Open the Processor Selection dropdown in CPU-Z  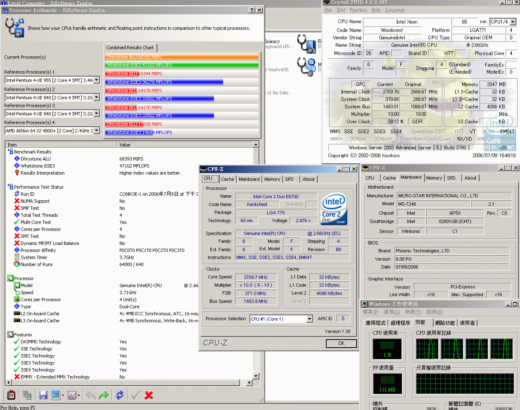coord(309,319)
